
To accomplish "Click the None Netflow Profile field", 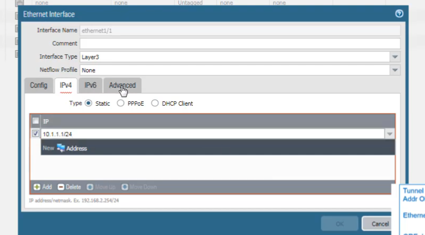I will click(235, 70).
